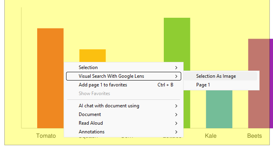Screen dimensions: 273x146
Task: Select Selection As Image option
Action: tap(221, 76)
